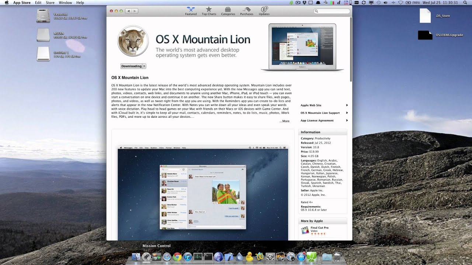Open the App Store menu in menu bar
This screenshot has width=472, height=265.
tap(22, 3)
